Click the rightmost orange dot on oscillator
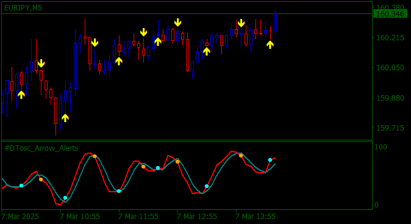The height and width of the screenshot is (224, 411). 241,156
